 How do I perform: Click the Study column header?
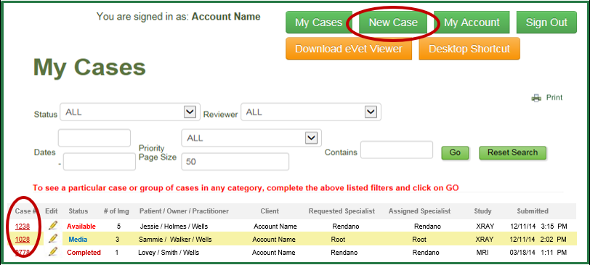pyautogui.click(x=482, y=211)
